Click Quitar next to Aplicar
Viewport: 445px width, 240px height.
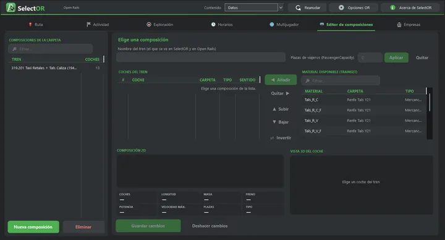tap(422, 58)
